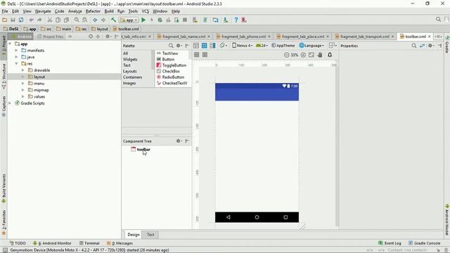This screenshot has height=253, width=450.
Task: Expand the java folder
Action: 16,57
